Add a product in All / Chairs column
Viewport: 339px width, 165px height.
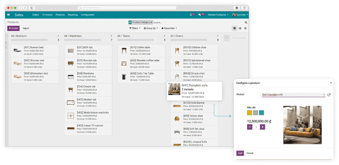[x=218, y=36]
